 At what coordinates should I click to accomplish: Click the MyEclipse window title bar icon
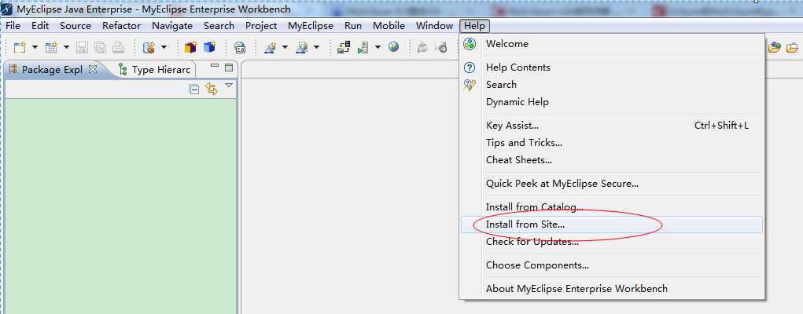(x=8, y=9)
